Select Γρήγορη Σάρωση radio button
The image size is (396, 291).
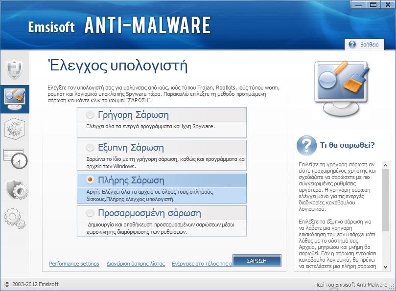(x=90, y=115)
